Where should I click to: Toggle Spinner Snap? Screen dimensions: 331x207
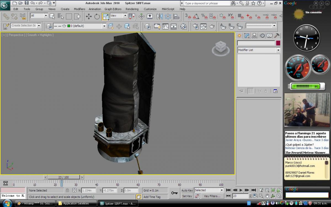point(213,17)
